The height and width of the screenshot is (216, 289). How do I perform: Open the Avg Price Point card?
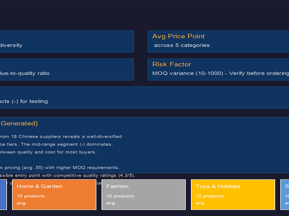pyautogui.click(x=218, y=41)
